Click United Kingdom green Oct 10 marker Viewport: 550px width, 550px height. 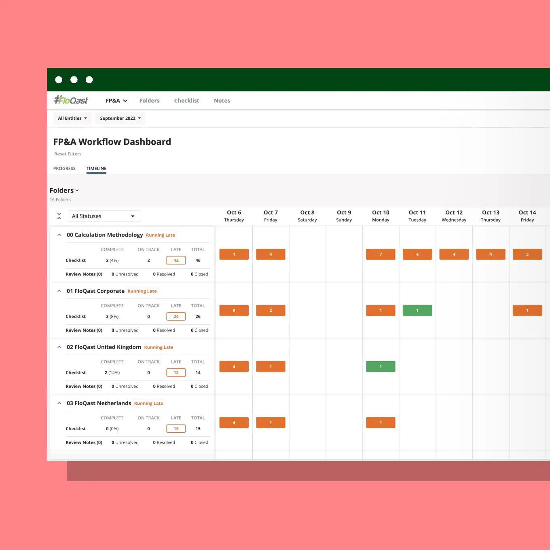point(381,366)
